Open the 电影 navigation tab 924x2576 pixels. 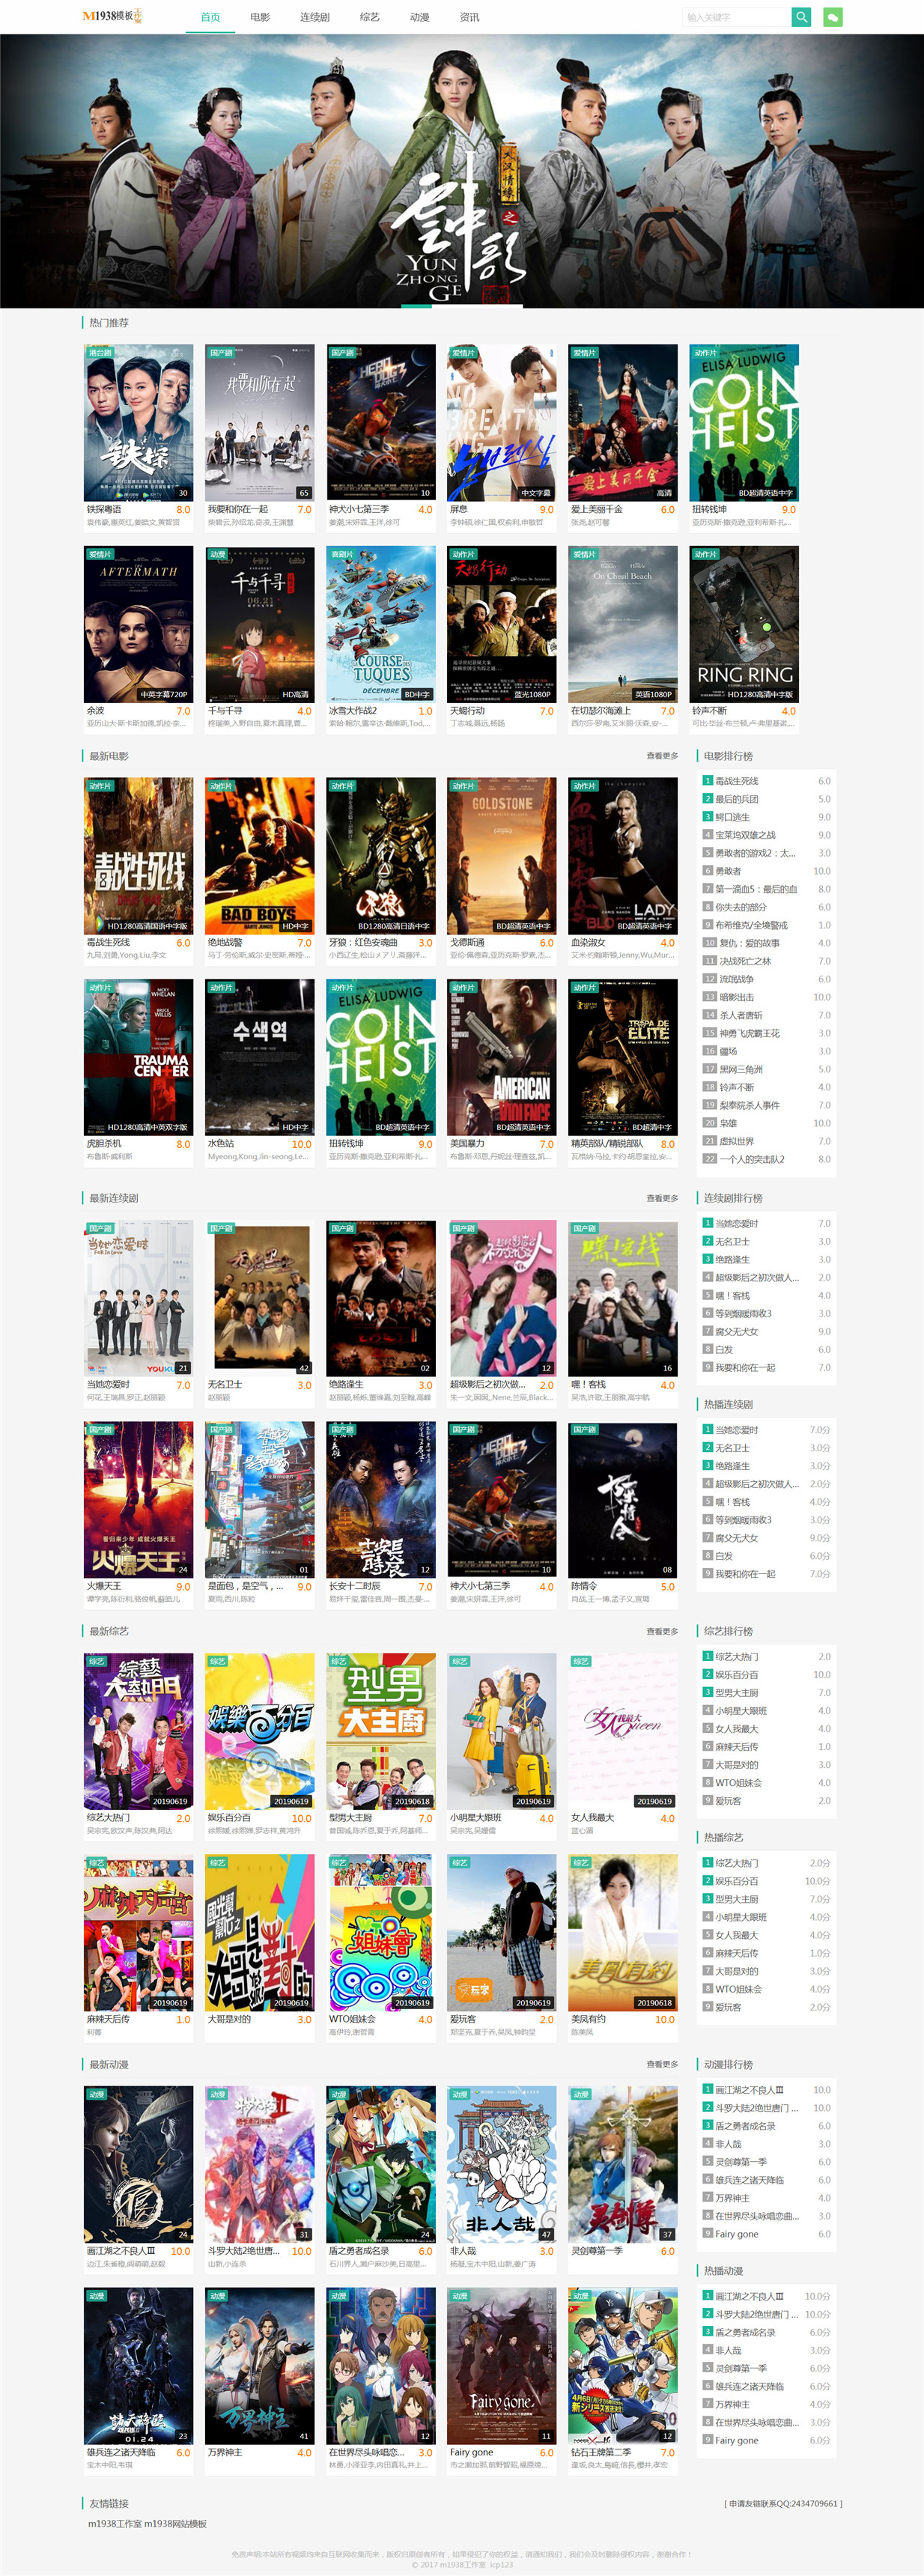tap(260, 17)
